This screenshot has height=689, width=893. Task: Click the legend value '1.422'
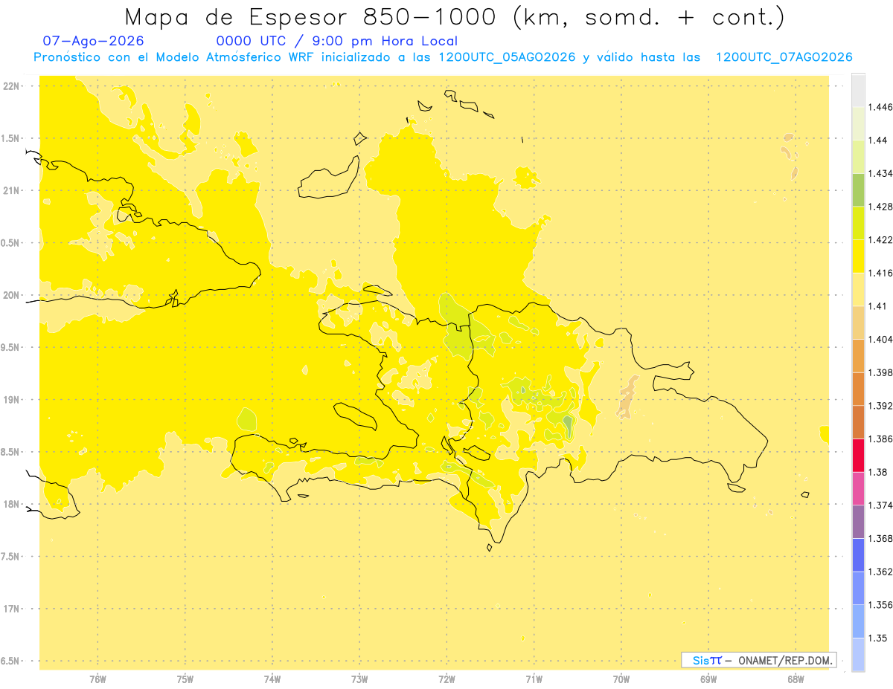(881, 239)
